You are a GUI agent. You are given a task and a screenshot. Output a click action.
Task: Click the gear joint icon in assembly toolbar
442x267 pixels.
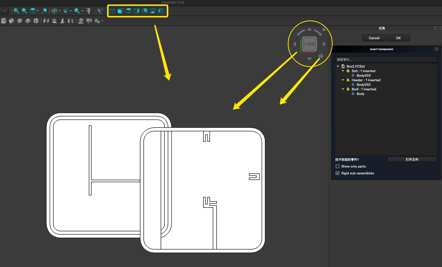[x=97, y=21]
